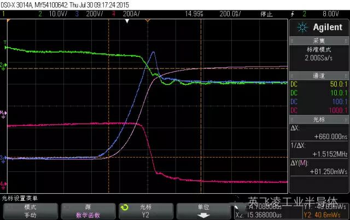Click the green rotary knob icon beside 光标
Screen dimensions: 350x220
(x=124, y=207)
